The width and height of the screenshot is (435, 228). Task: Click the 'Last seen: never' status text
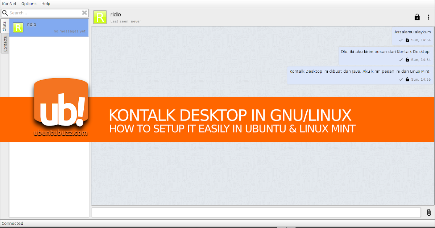click(126, 21)
